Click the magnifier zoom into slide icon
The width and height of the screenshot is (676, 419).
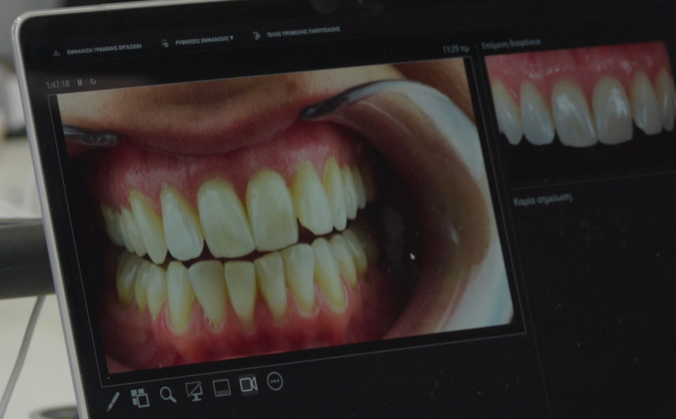[168, 394]
